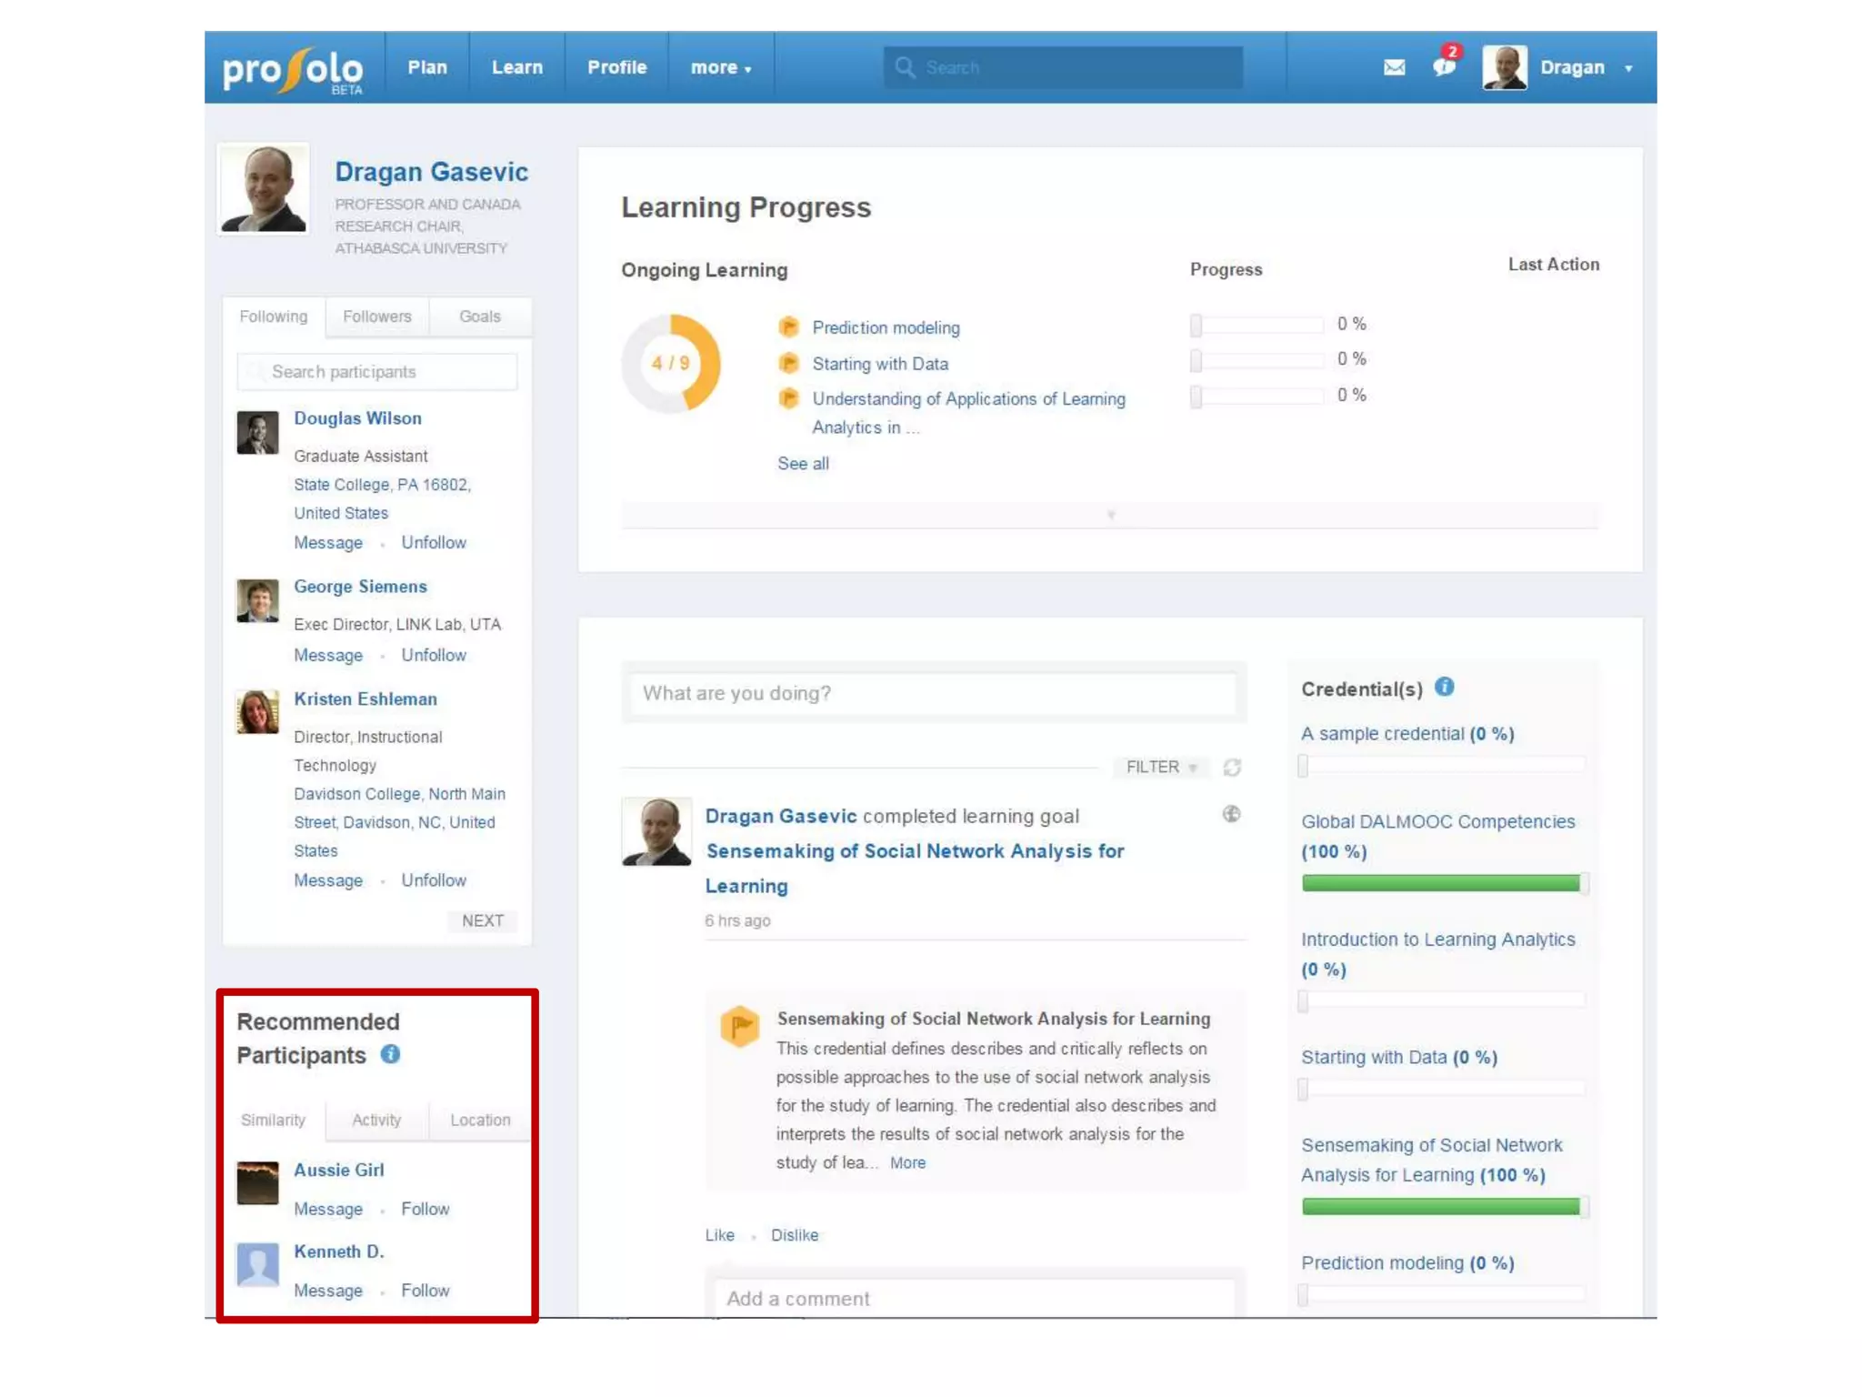
Task: Expand the Learning Progress panel arrow
Action: (x=1110, y=515)
